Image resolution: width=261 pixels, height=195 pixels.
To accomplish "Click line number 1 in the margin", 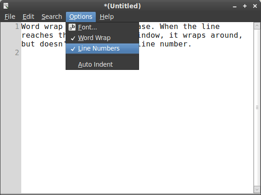I will (17, 27).
